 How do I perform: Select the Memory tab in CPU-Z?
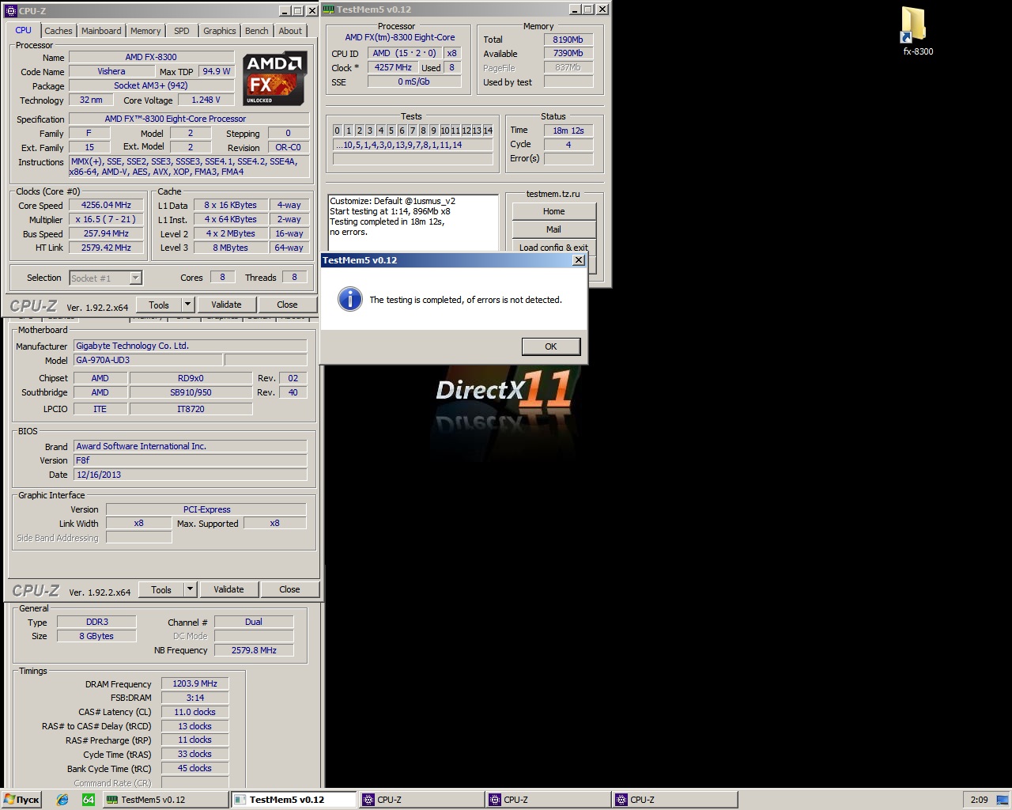(x=145, y=31)
